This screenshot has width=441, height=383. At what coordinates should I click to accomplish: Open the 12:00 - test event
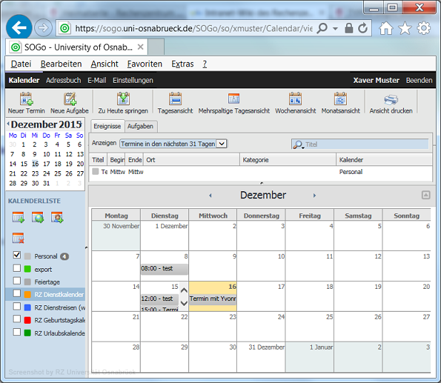click(159, 299)
